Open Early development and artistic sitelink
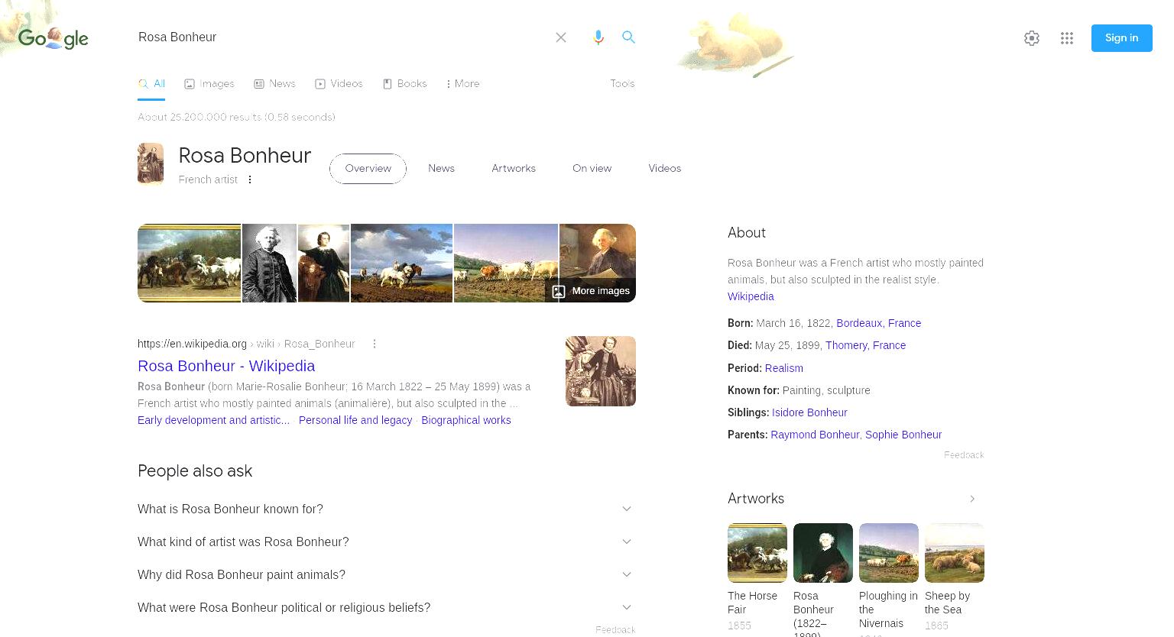1174x637 pixels. pyautogui.click(x=213, y=420)
